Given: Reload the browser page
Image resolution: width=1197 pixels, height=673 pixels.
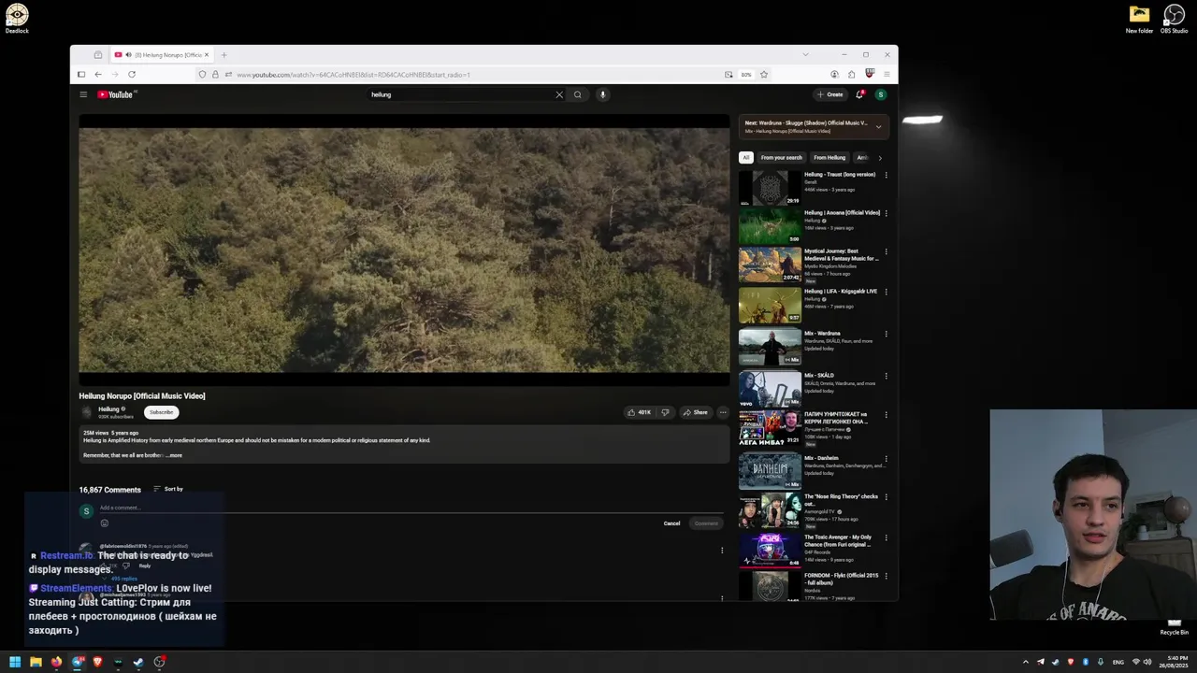Looking at the screenshot, I should point(132,75).
